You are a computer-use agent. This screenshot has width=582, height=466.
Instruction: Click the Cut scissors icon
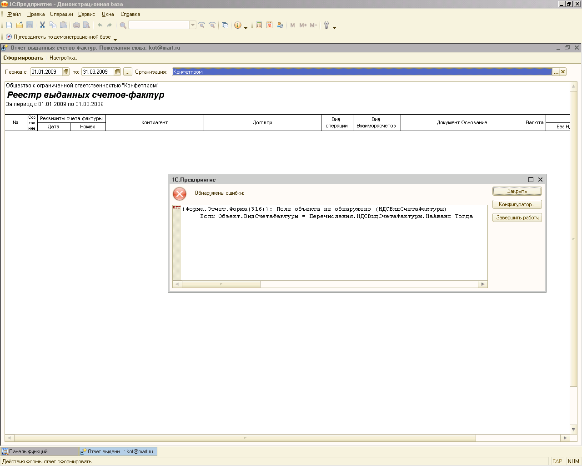point(42,25)
